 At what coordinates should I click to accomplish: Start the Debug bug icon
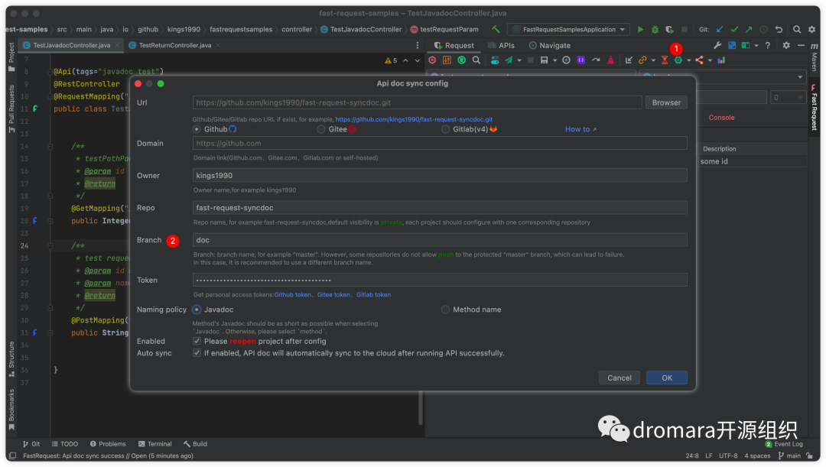(655, 30)
